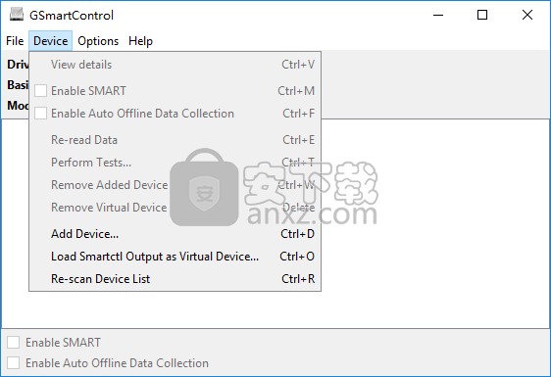Choose Re-read Data menu entry
551x377 pixels.
tap(175, 140)
